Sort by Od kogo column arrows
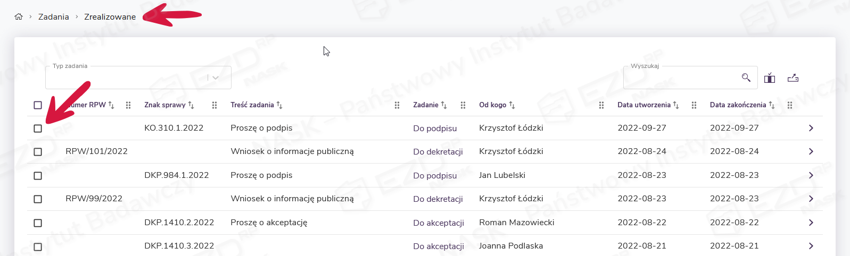The width and height of the screenshot is (850, 256). click(512, 105)
